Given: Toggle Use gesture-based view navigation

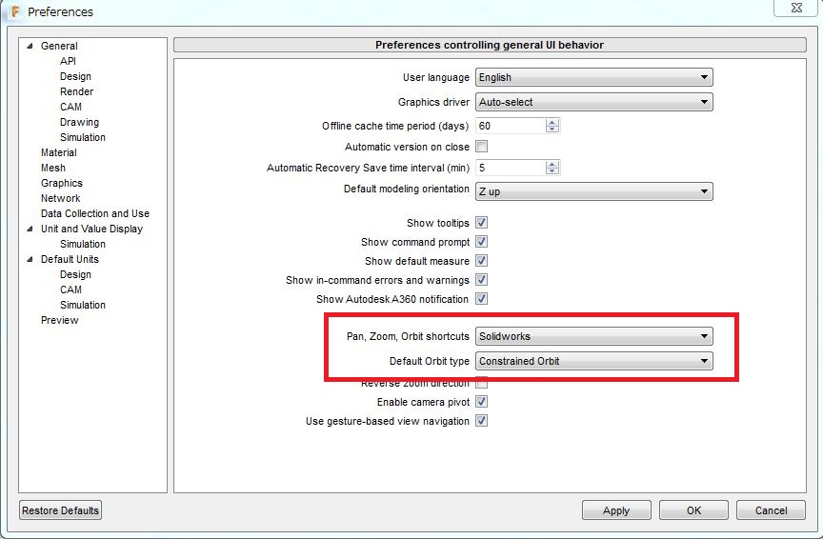Looking at the screenshot, I should click(481, 420).
